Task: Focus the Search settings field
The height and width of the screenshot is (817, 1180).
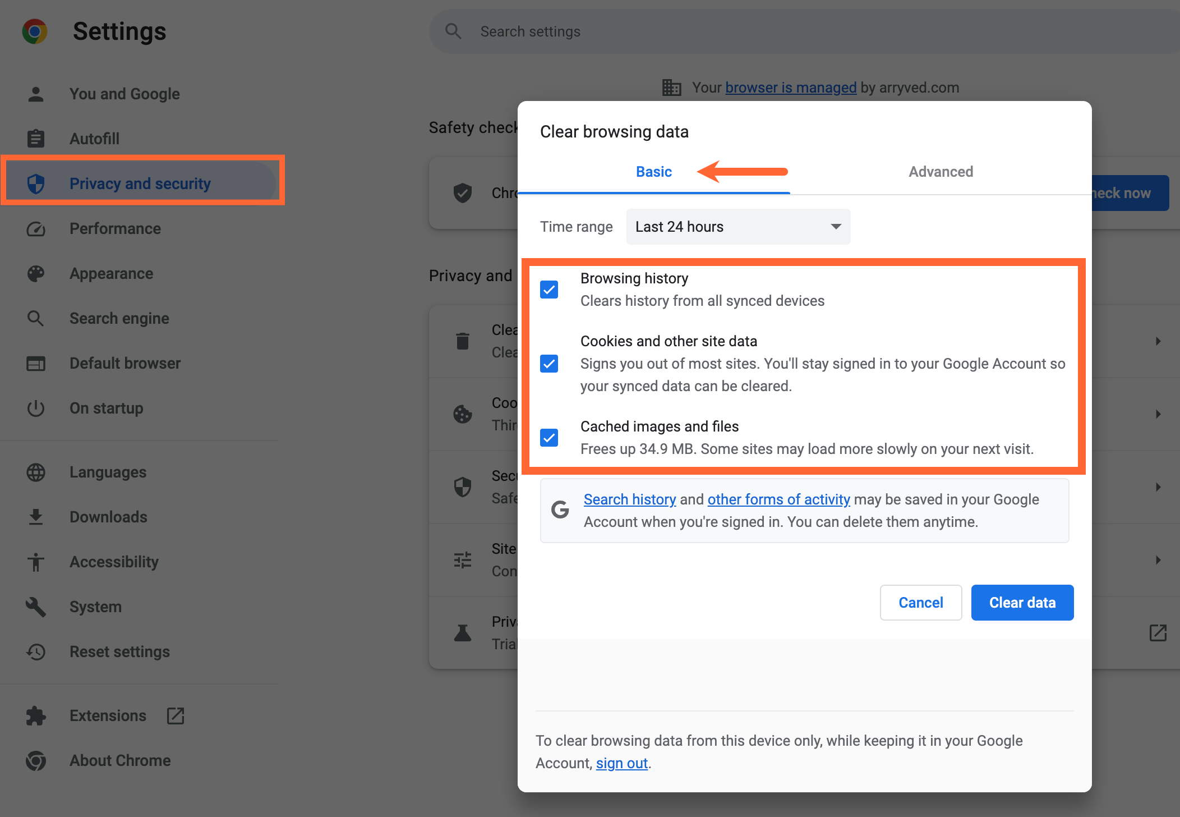Action: click(804, 31)
